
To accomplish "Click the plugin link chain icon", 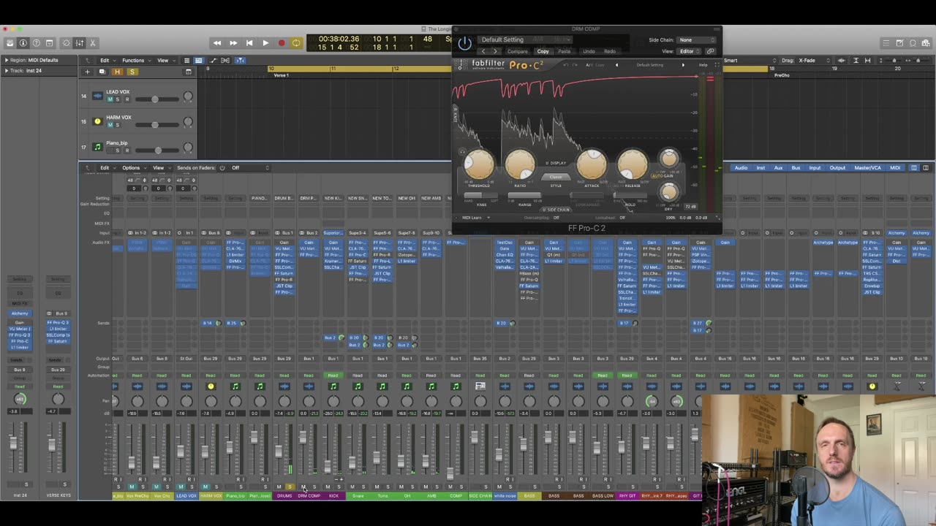I will click(710, 51).
